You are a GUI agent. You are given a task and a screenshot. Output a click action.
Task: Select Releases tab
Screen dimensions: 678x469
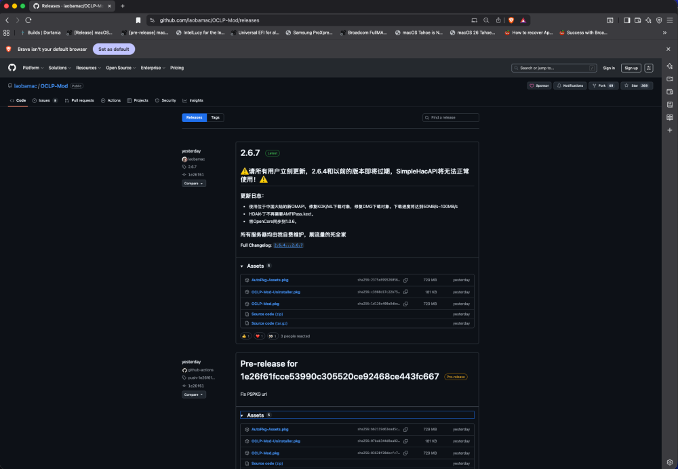click(194, 117)
